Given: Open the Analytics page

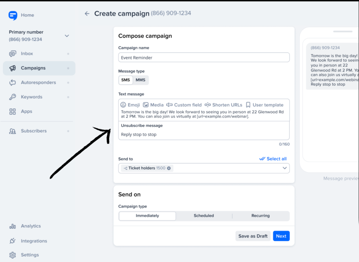Looking at the screenshot, I should (31, 226).
